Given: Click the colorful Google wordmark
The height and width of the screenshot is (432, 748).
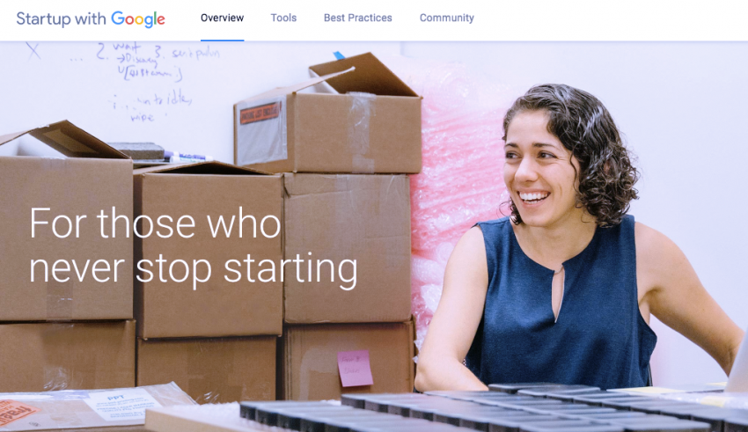Looking at the screenshot, I should tap(138, 19).
